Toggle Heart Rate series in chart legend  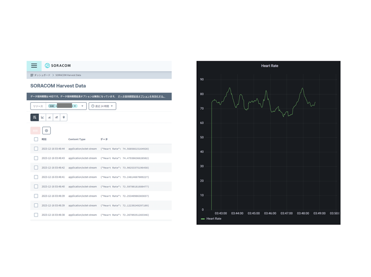(x=213, y=219)
